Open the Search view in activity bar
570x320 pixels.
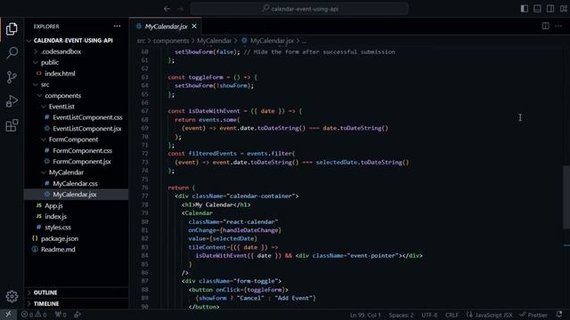pyautogui.click(x=12, y=53)
